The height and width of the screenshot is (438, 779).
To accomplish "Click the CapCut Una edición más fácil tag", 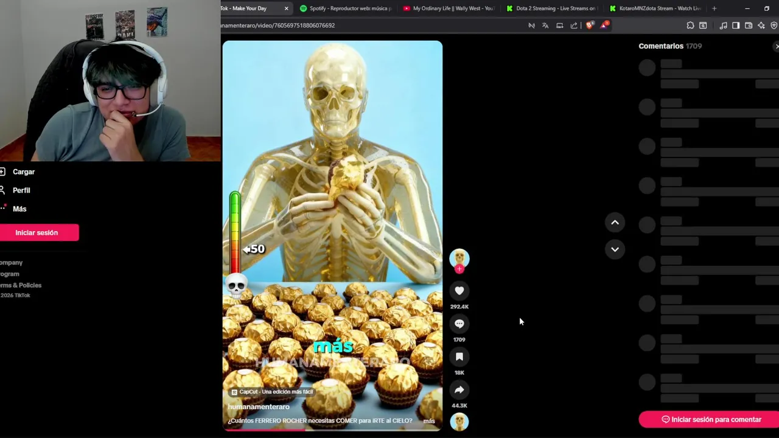I will 272,392.
